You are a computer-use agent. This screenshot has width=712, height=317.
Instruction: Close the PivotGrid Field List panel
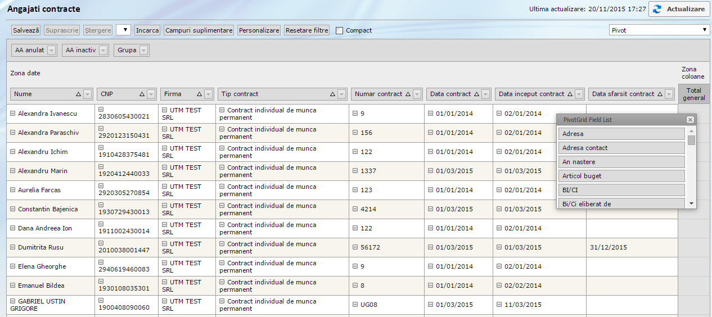point(690,120)
